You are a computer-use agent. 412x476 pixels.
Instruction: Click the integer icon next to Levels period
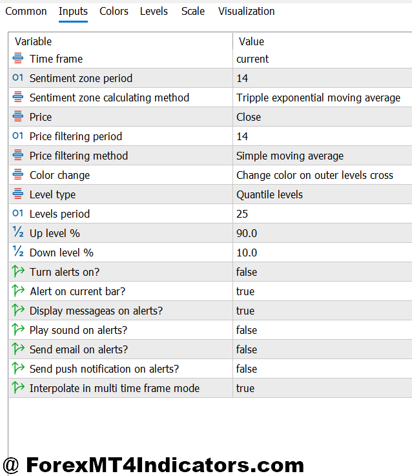tap(18, 214)
